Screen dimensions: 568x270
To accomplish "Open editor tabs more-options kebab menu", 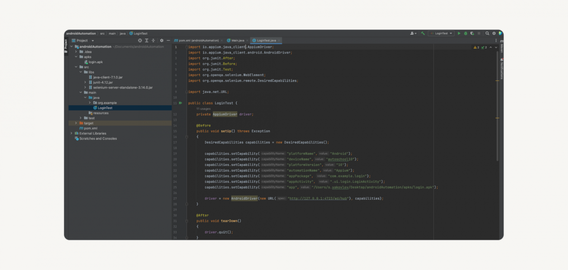I will [496, 40].
